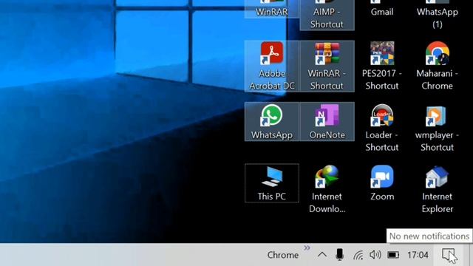473x266 pixels.
Task: Open the speaker volume tray icon
Action: point(375,255)
